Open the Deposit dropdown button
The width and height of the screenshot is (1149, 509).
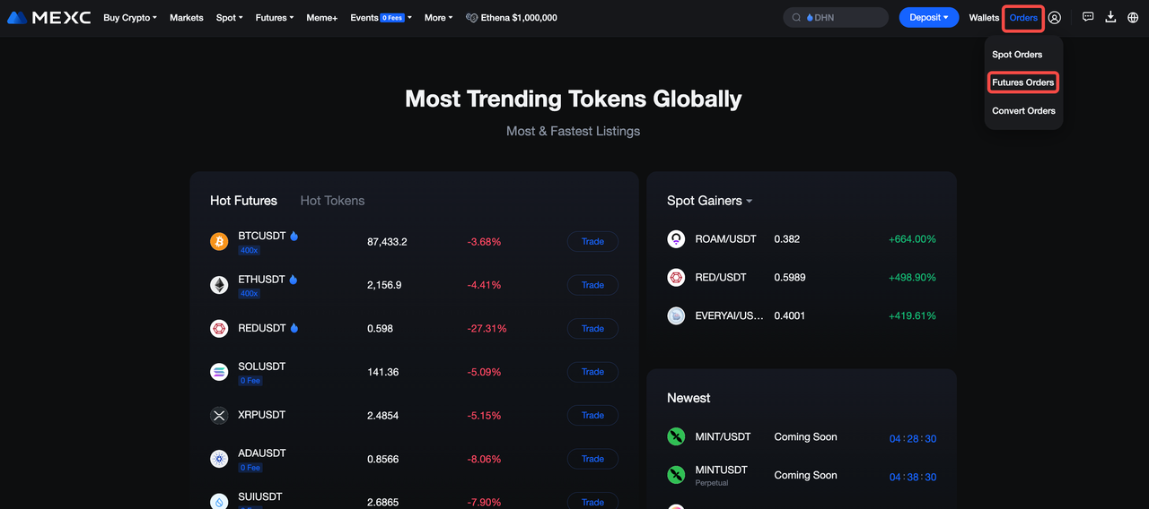pyautogui.click(x=929, y=17)
